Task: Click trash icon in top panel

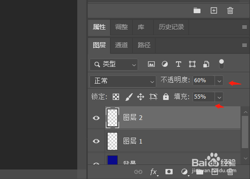Action: click(230, 11)
